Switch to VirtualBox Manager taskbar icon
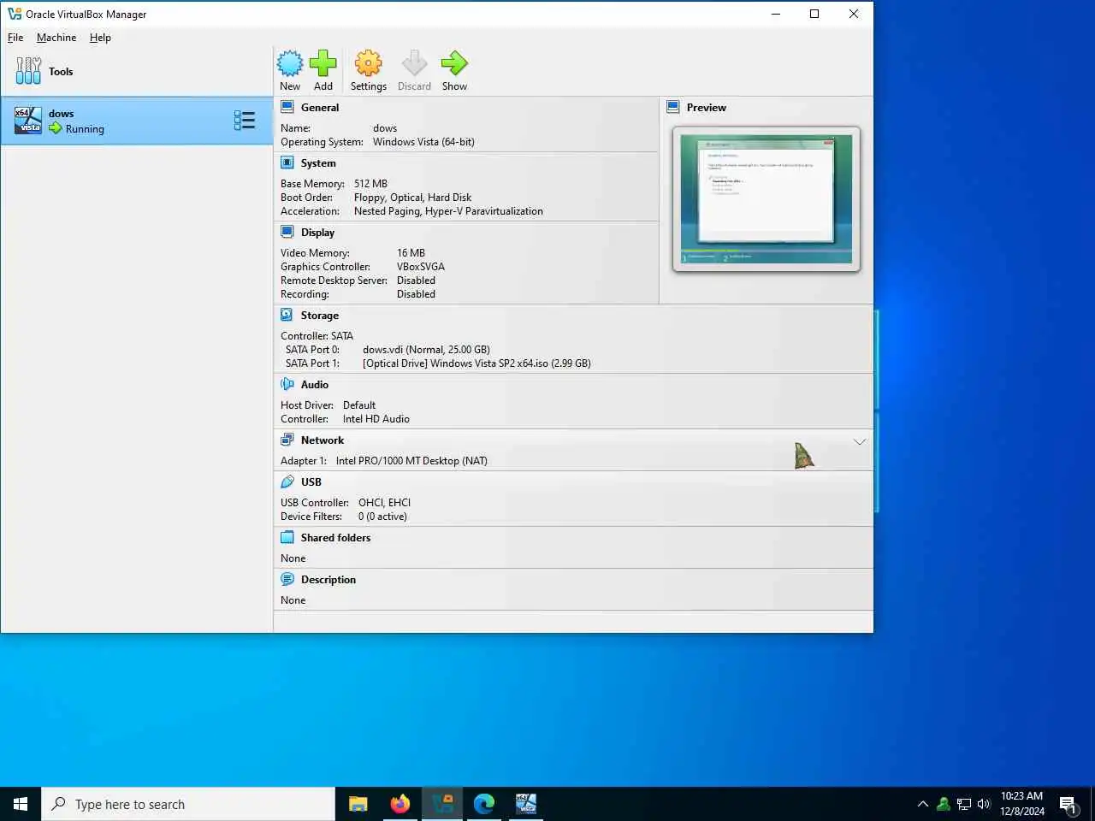 [x=442, y=804]
